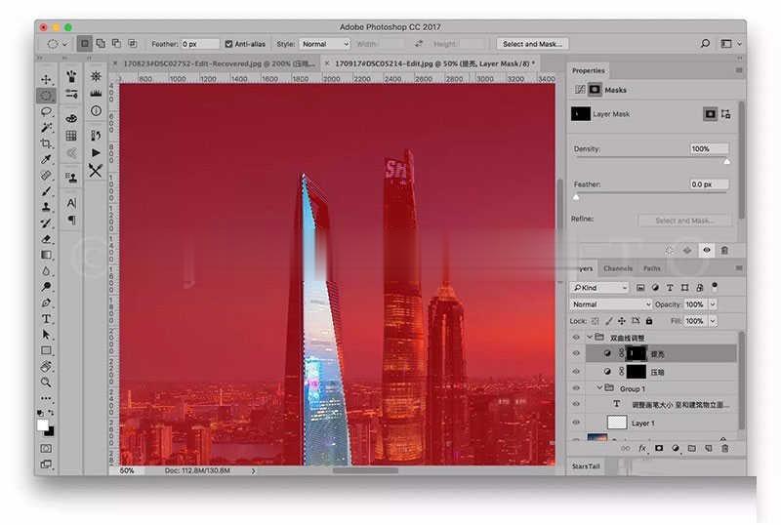Toggle the Anti-alias checkbox
This screenshot has height=525, width=781.
228,44
